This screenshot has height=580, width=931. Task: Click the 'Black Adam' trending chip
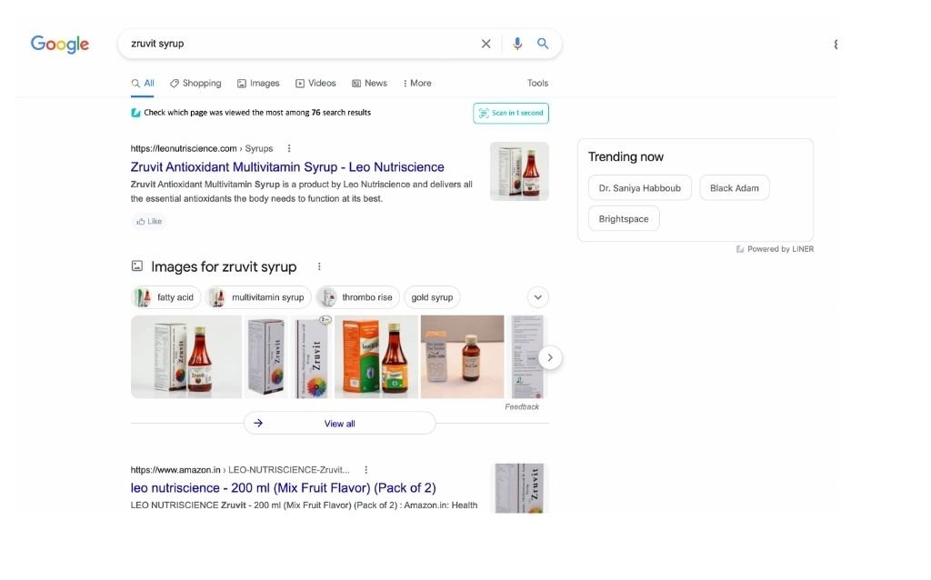click(x=734, y=188)
